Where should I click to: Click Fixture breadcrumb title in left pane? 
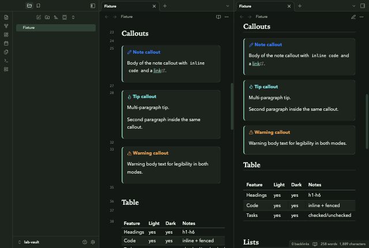[x=127, y=17]
